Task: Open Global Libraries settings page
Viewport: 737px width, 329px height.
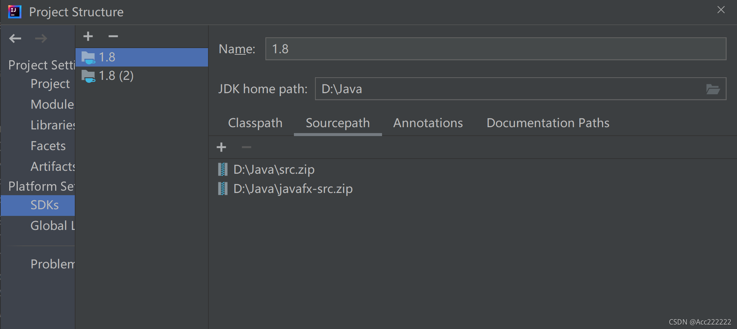Action: point(53,225)
